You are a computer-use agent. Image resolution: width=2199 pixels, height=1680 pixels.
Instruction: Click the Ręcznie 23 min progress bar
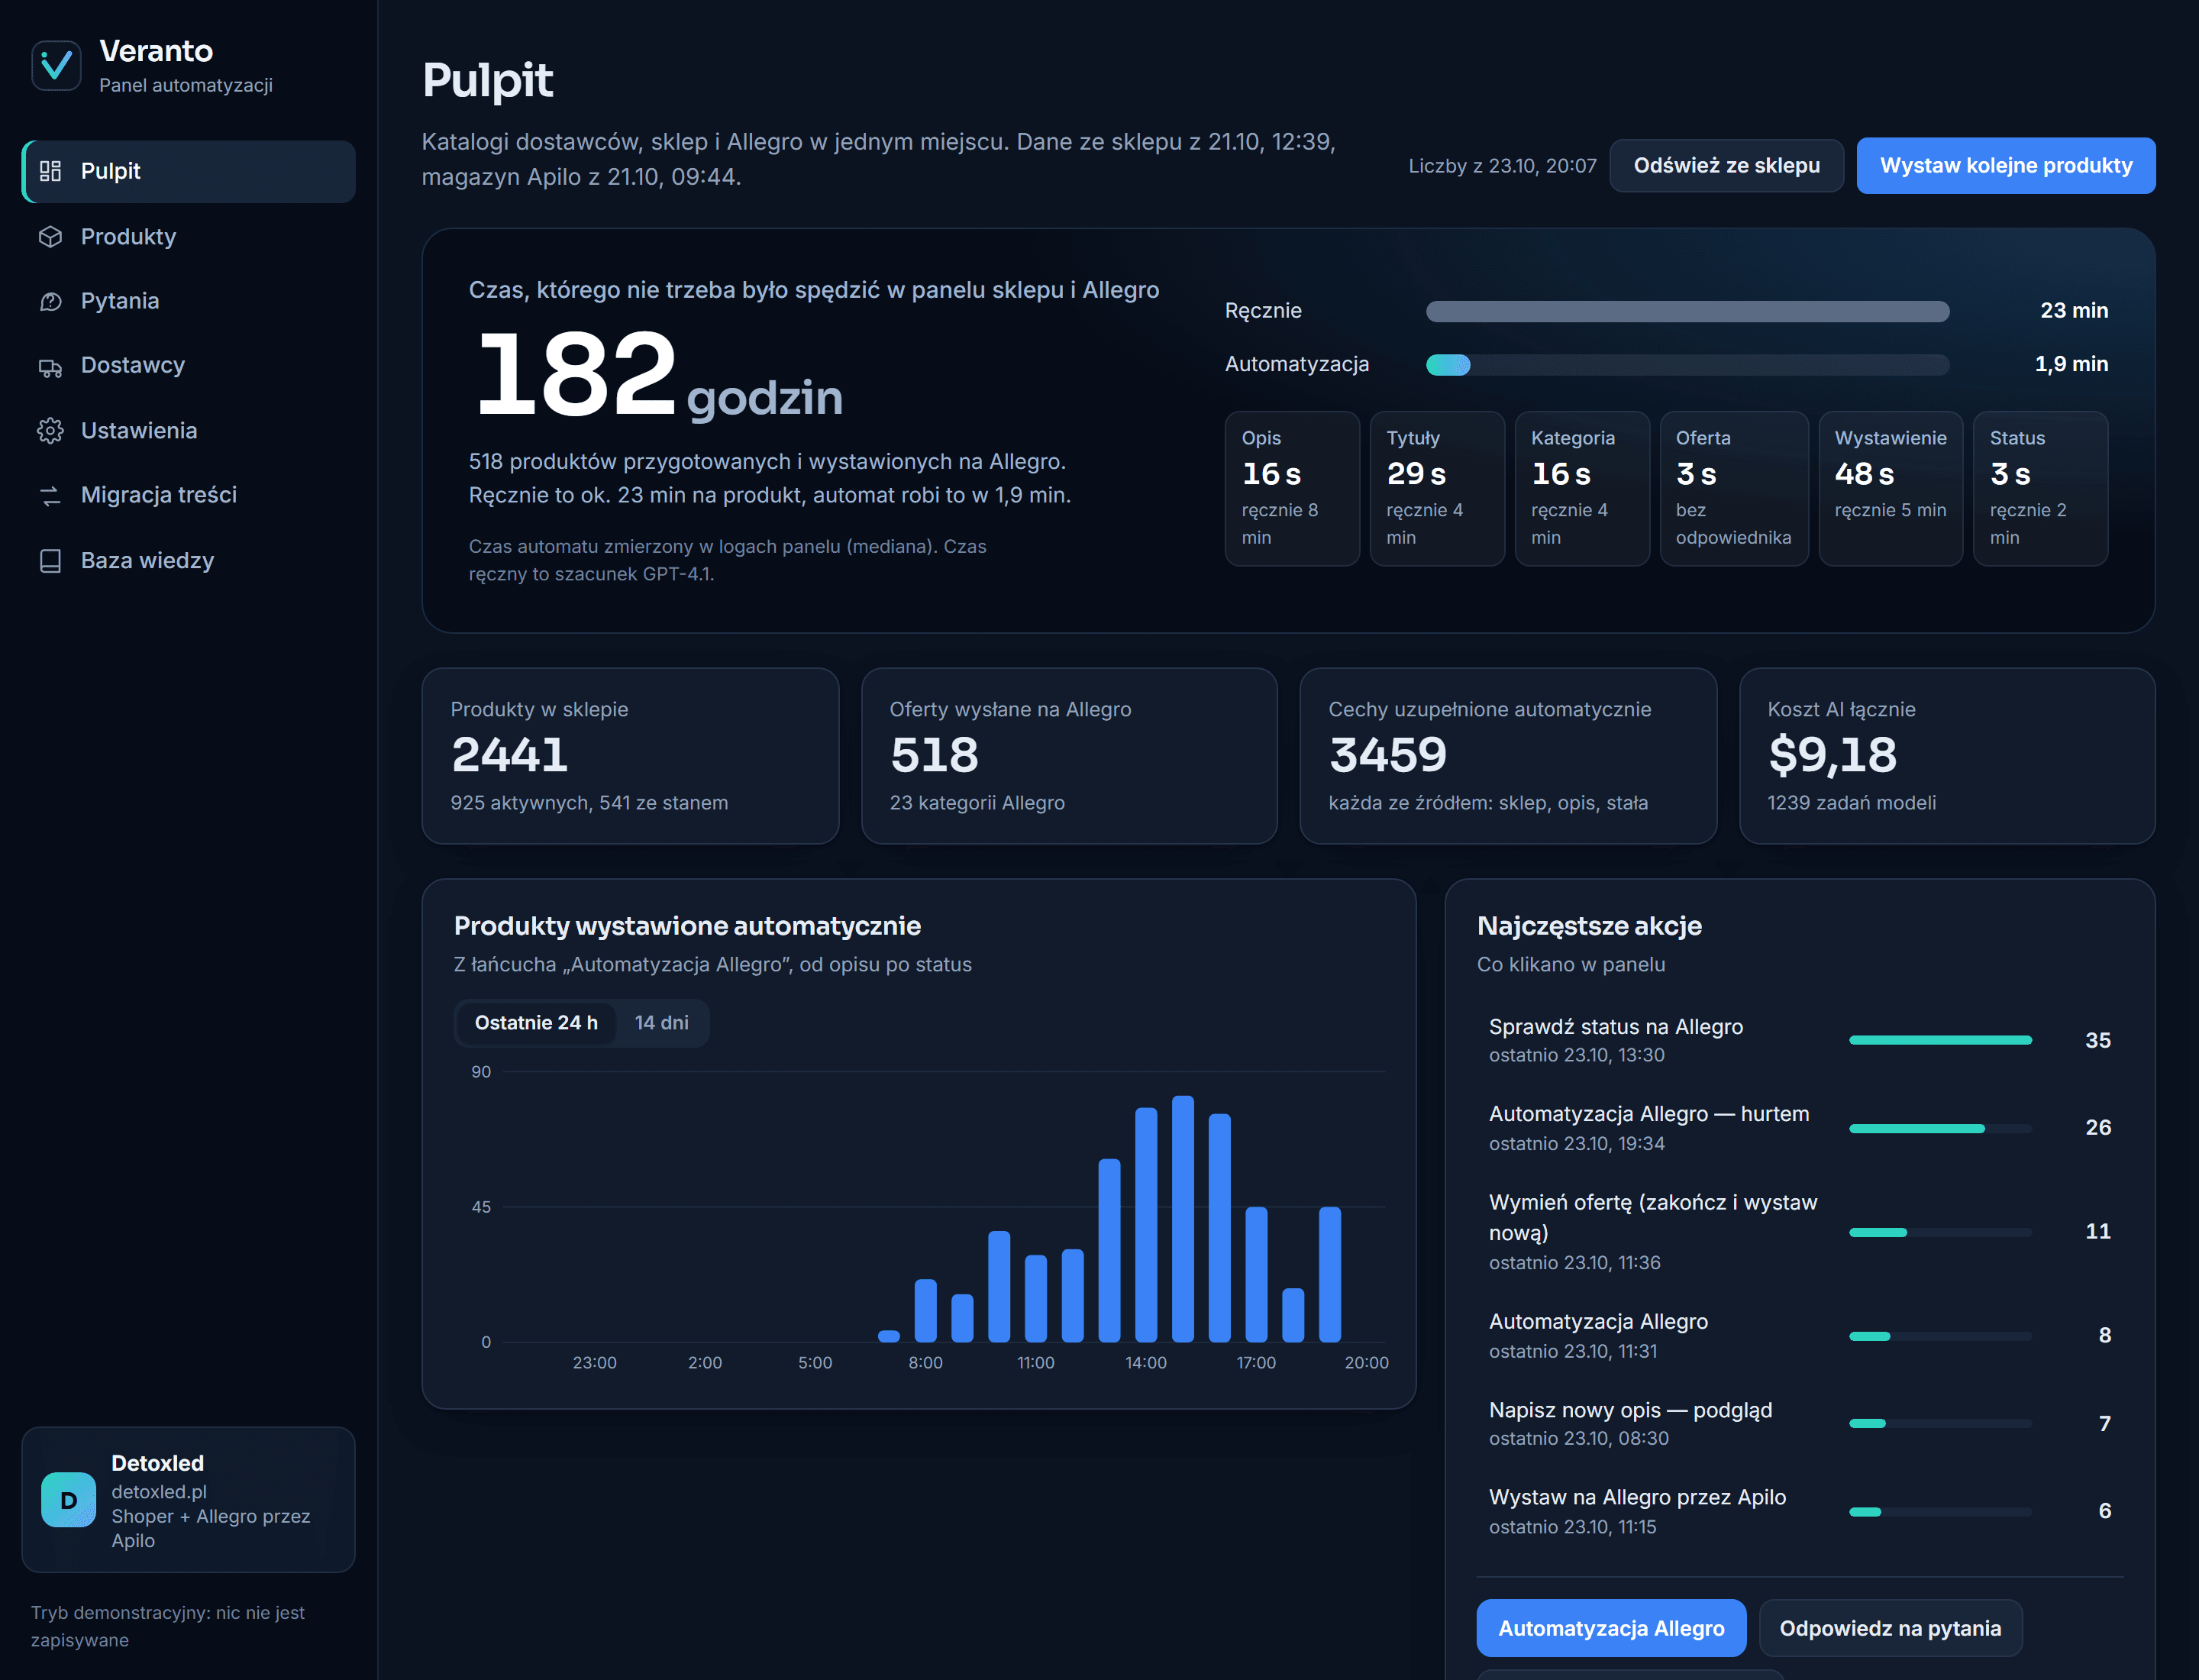1687,311
